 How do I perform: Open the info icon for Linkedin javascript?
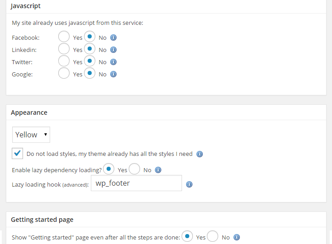click(x=113, y=50)
